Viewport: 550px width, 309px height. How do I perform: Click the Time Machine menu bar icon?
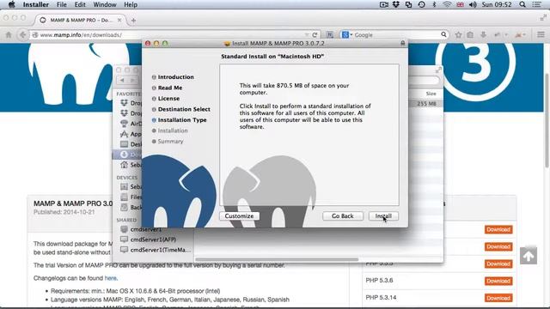(x=421, y=4)
